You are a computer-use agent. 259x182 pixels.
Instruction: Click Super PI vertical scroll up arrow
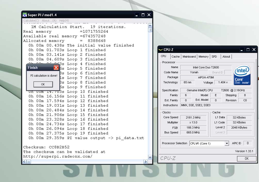click(150, 25)
